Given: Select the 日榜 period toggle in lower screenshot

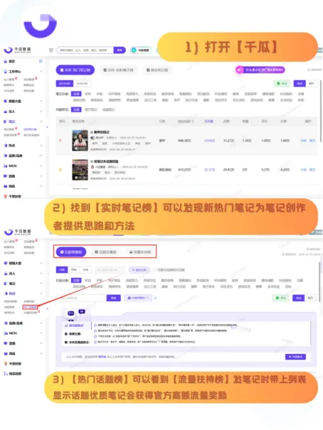Looking at the screenshot, I should click(x=62, y=270).
